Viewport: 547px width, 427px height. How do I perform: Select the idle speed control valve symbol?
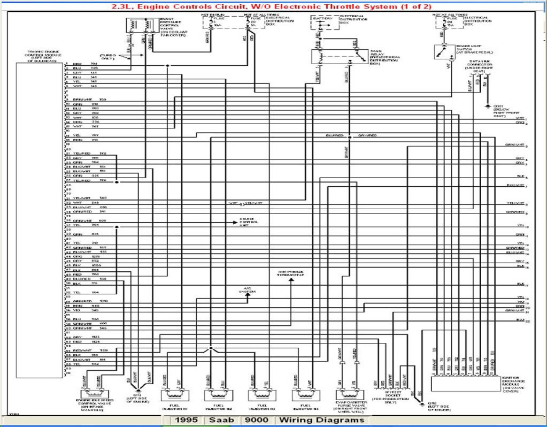pyautogui.click(x=95, y=394)
